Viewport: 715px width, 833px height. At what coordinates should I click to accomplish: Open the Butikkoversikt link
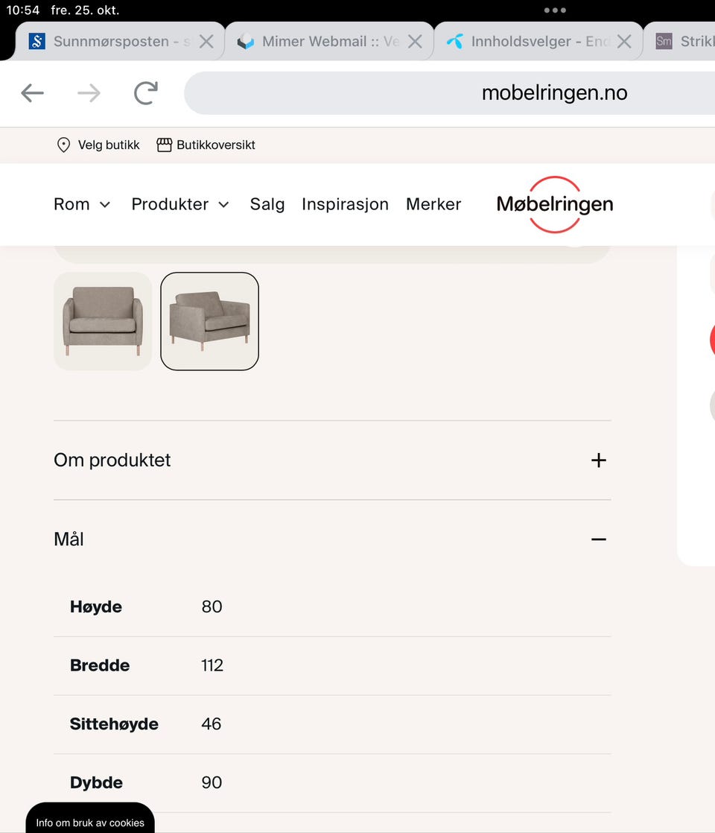coord(216,145)
